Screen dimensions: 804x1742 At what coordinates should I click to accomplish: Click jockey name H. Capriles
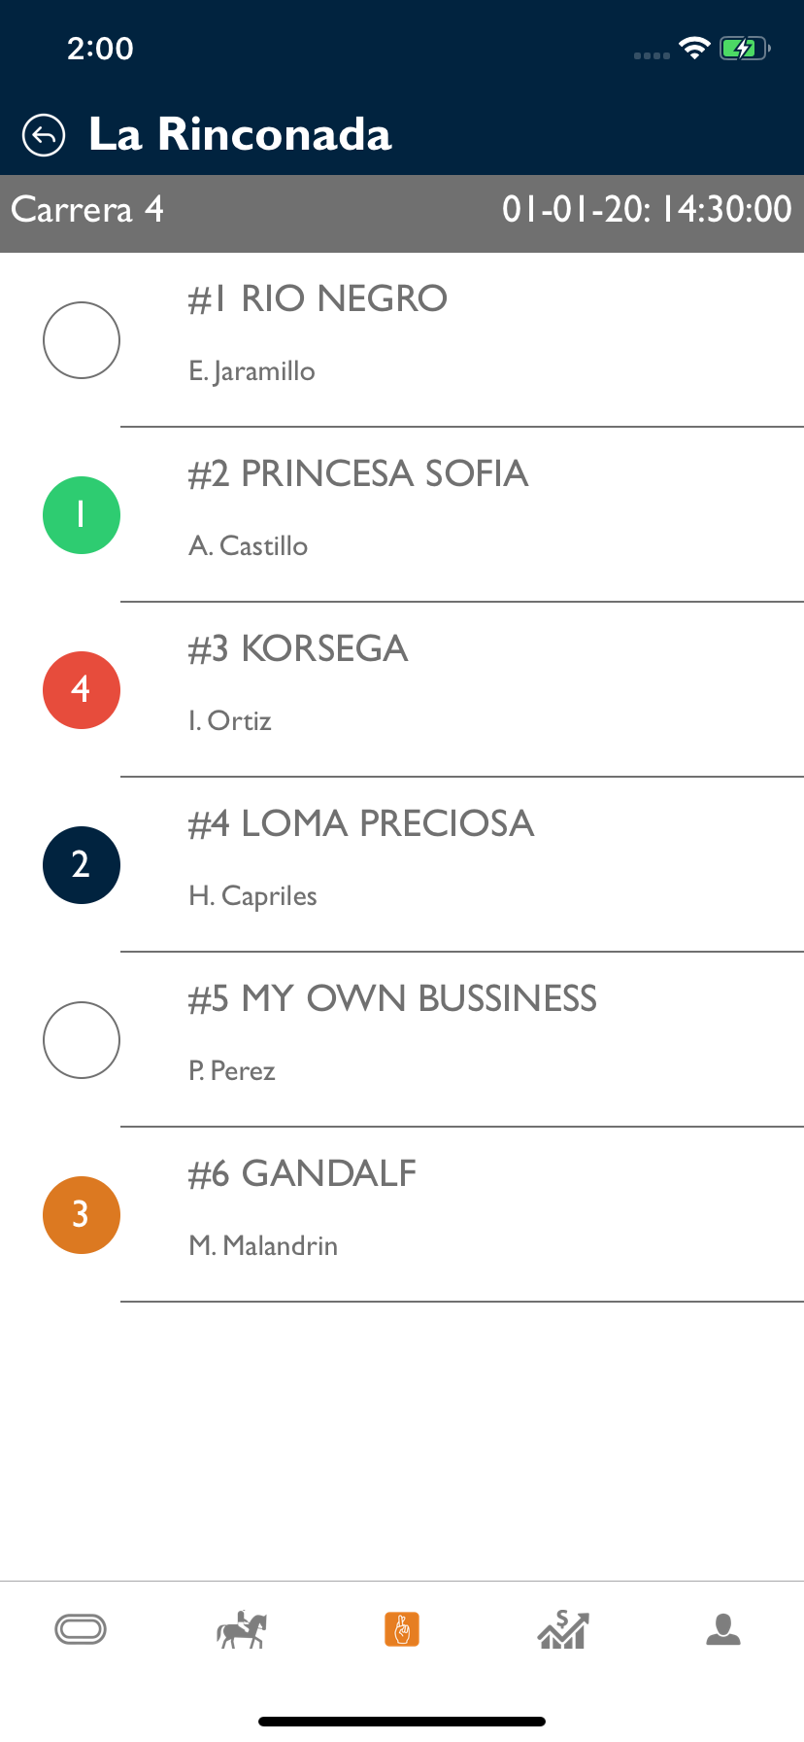coord(252,896)
